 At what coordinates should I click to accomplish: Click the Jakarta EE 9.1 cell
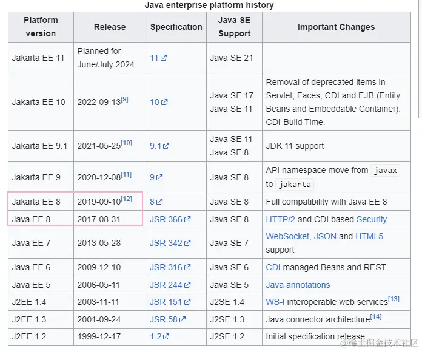[x=39, y=146]
